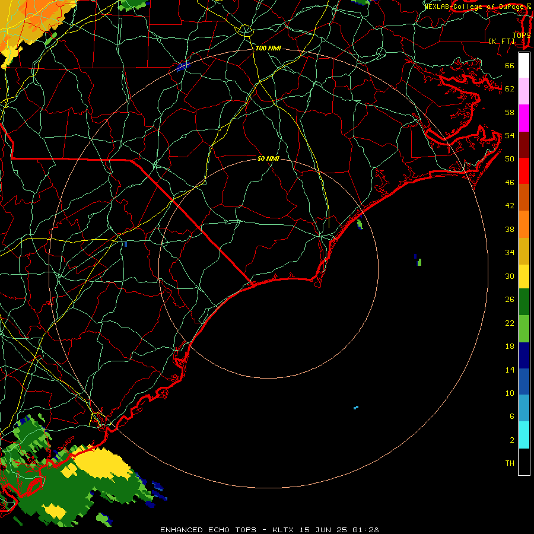Click the small green offshore echo east of the coast
Viewport: 534px width, 534px height.
(418, 261)
